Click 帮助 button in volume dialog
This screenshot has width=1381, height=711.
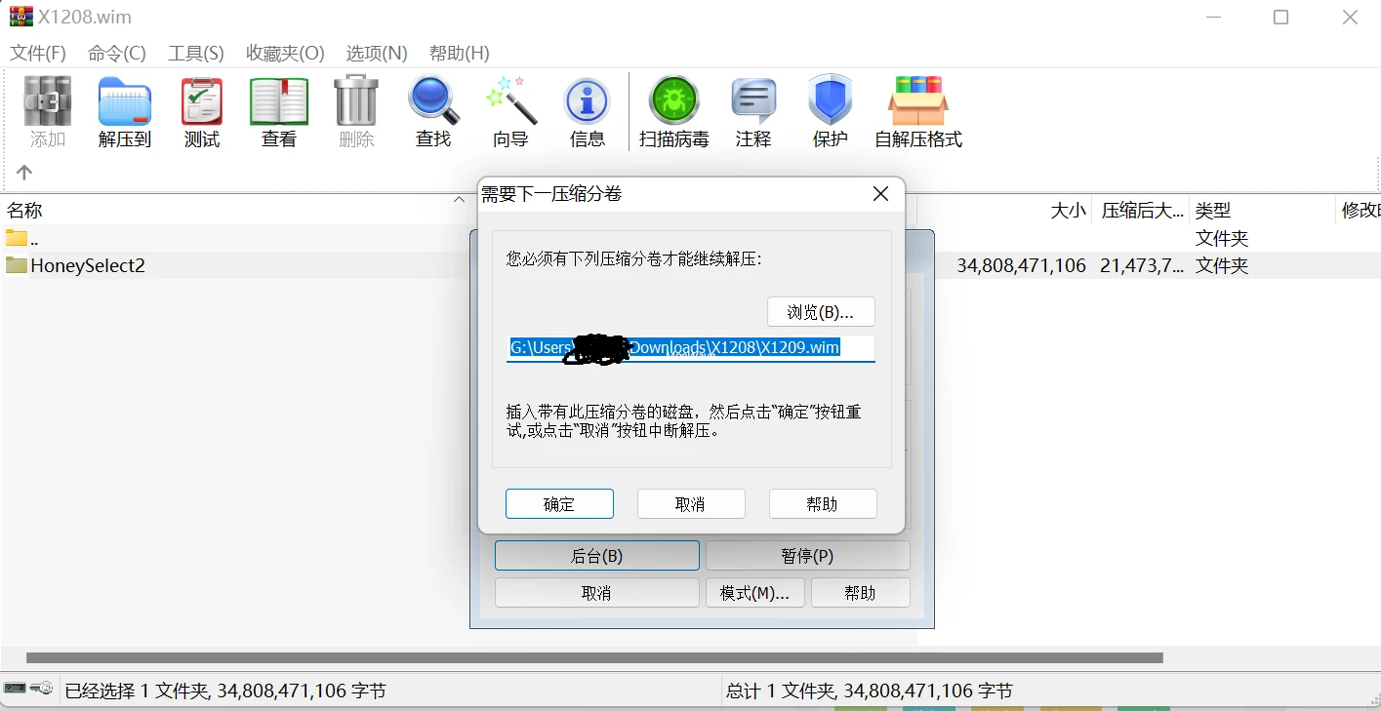click(822, 504)
